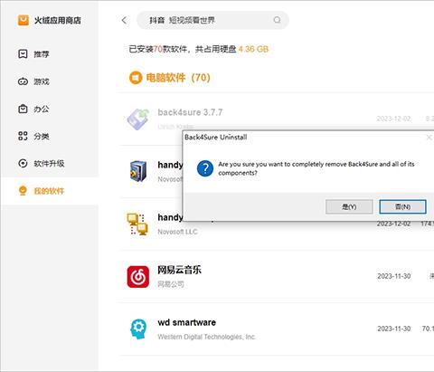Click the handy network computers icon
This screenshot has width=434, height=372.
(137, 224)
